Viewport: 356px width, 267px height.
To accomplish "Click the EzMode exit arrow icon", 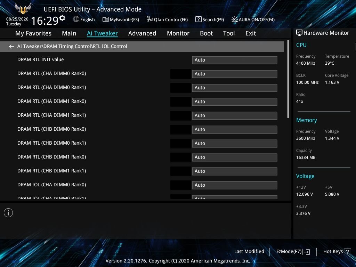I will pos(306,252).
